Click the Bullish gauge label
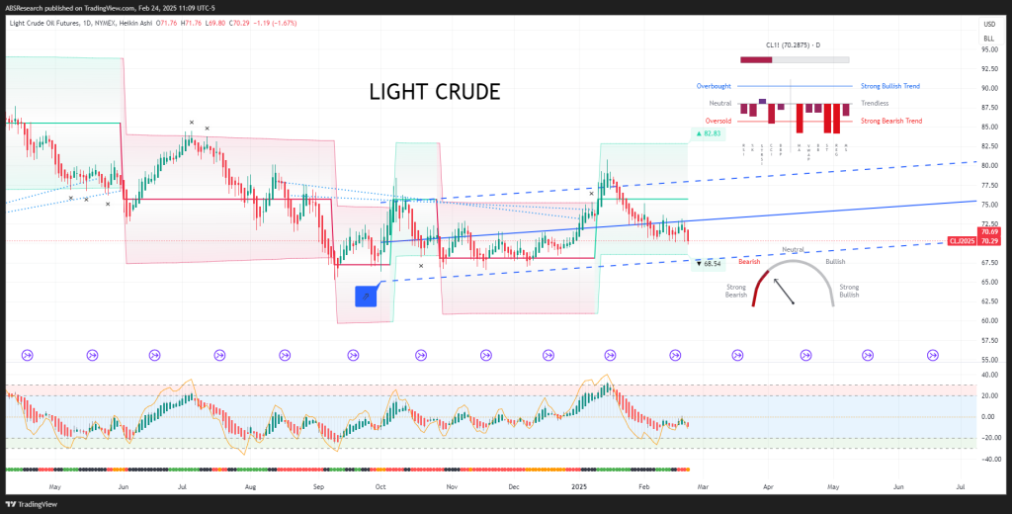 835,262
